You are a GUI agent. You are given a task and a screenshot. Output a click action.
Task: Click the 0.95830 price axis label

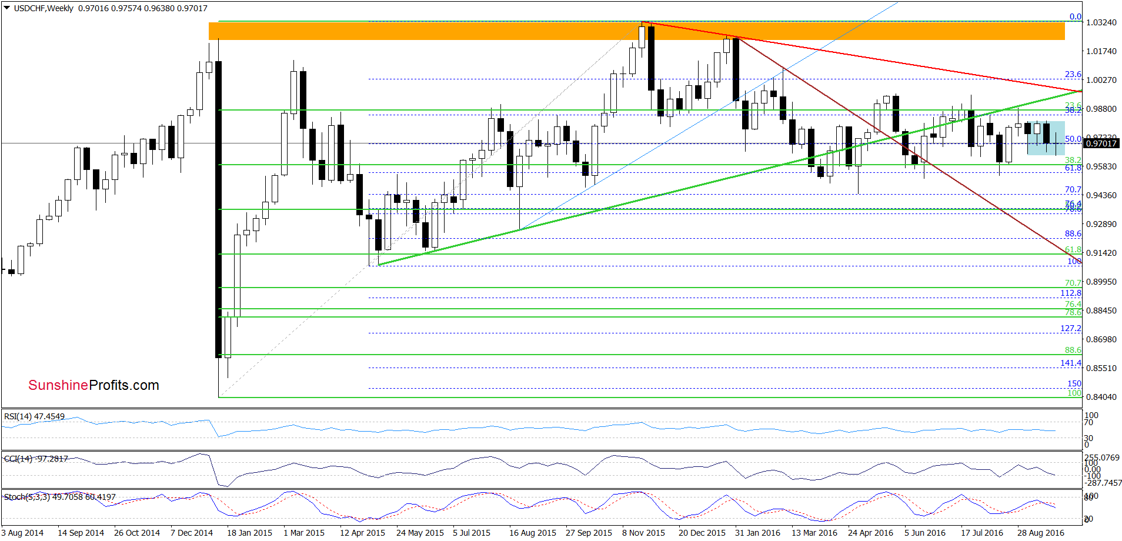coord(1101,166)
